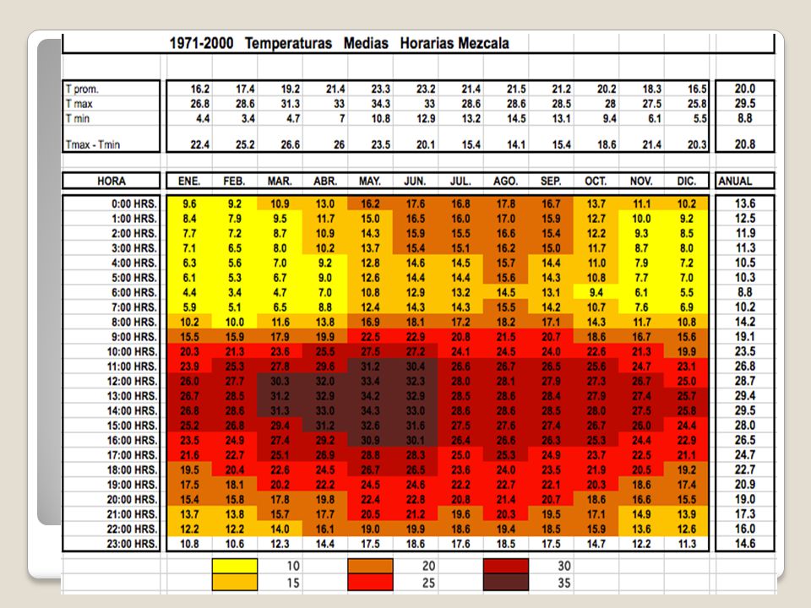Select the HORA header cell
811x608 pixels.
112,181
